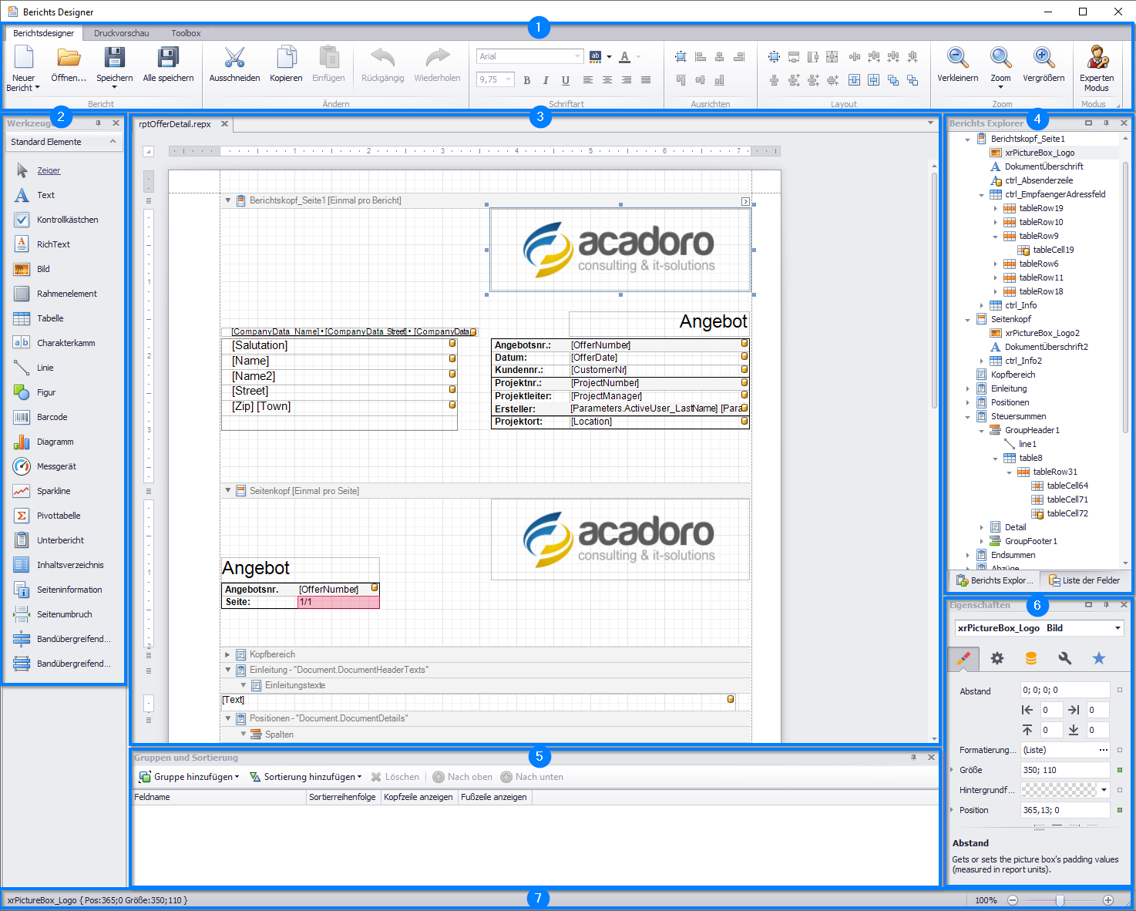Switch to Liste der Felder tab
Image resolution: width=1136 pixels, height=911 pixels.
pos(1084,580)
